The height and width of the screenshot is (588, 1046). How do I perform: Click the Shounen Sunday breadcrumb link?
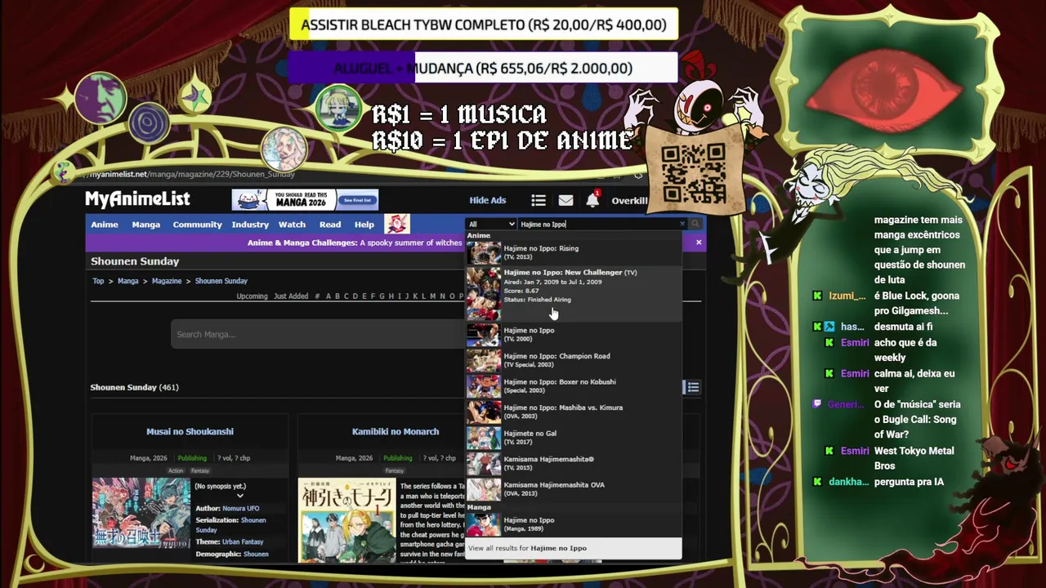point(221,281)
